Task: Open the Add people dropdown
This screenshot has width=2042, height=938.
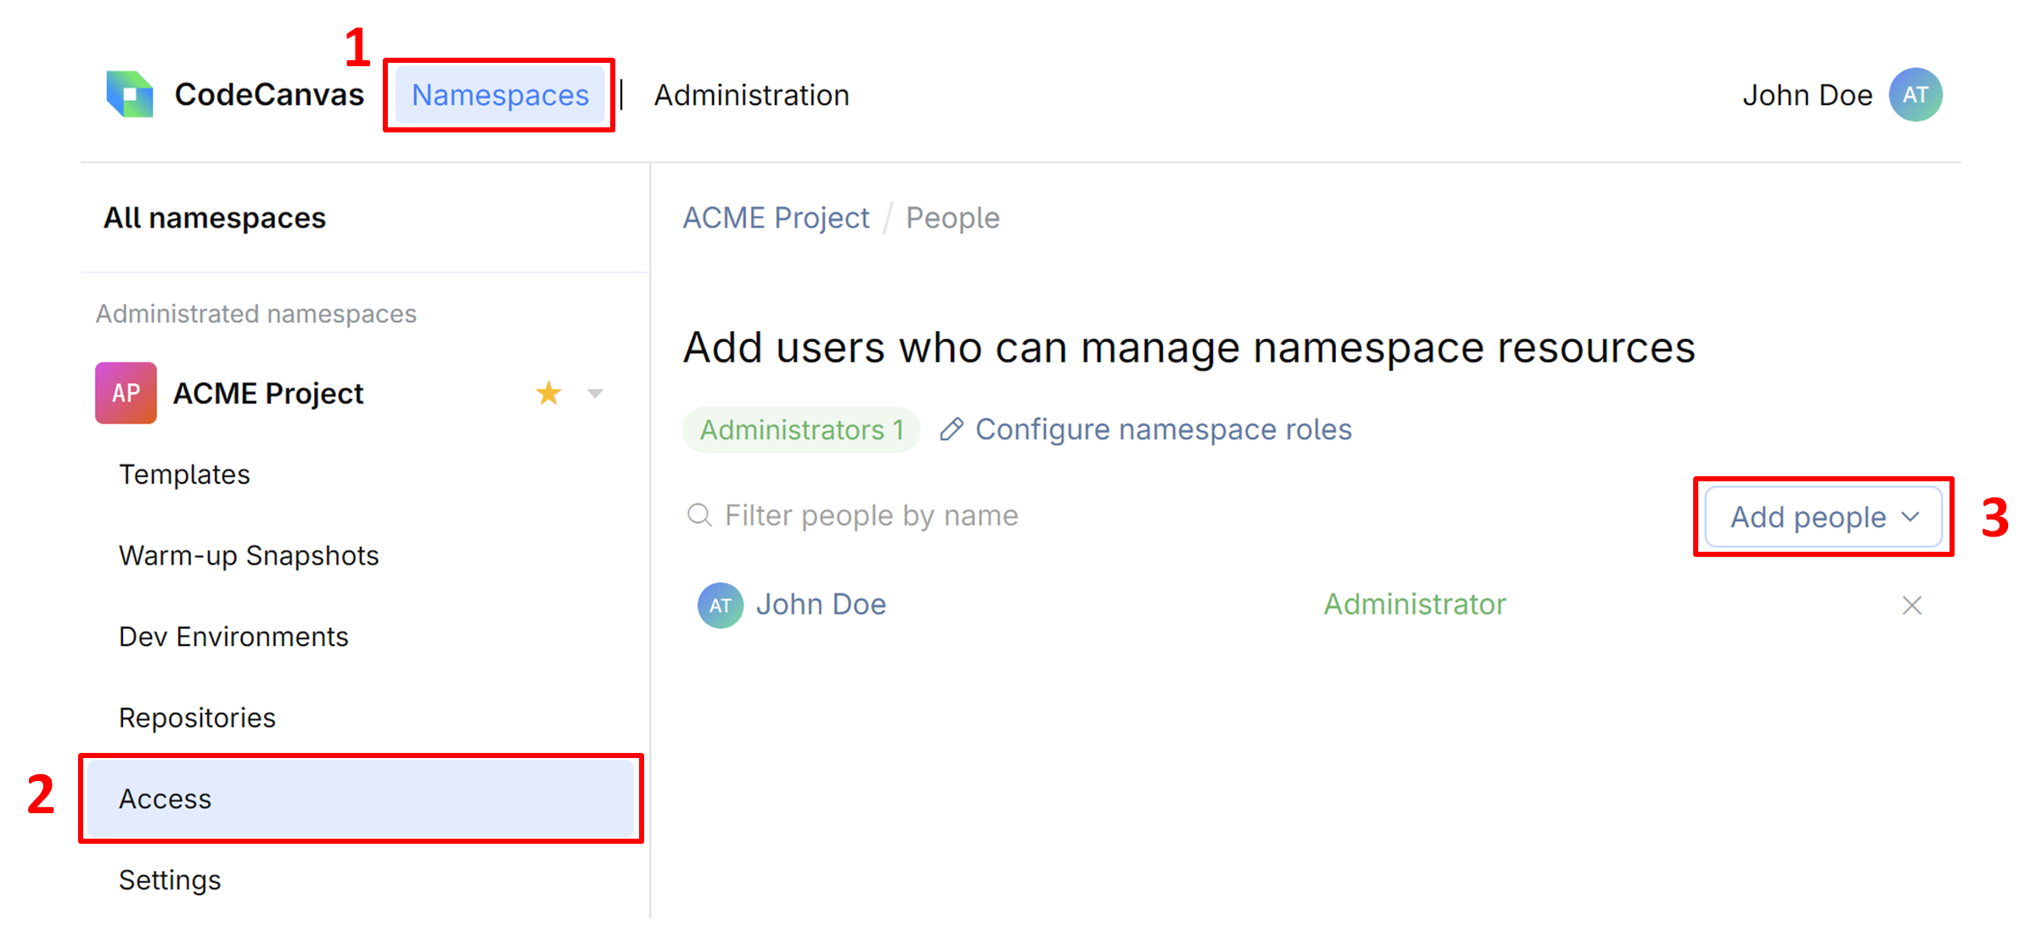Action: [1821, 516]
